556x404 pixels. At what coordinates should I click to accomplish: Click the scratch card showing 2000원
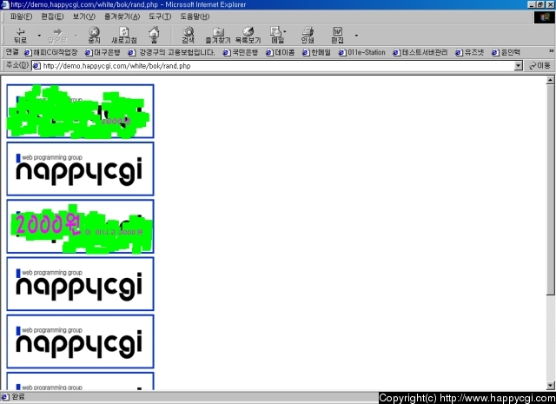coord(81,226)
